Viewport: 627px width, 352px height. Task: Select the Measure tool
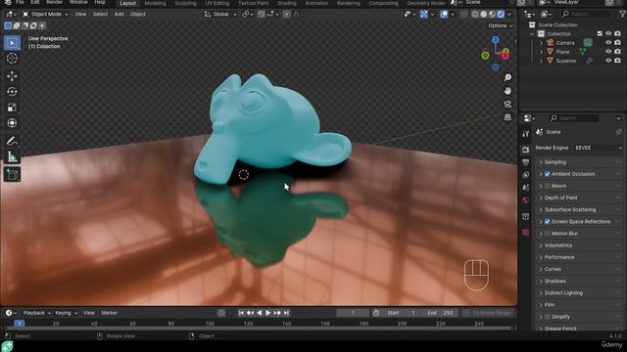[x=12, y=156]
